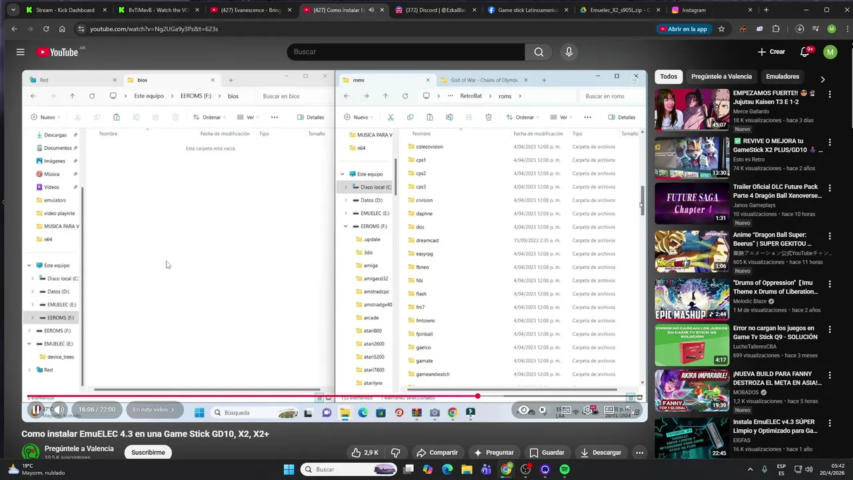
Task: Open the account avatar menu
Action: tap(830, 52)
